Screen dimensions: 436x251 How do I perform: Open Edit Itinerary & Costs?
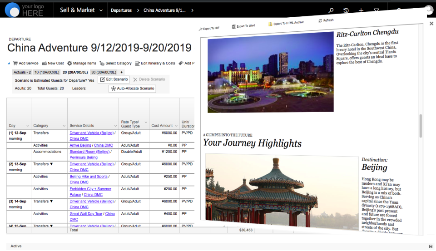click(x=155, y=63)
